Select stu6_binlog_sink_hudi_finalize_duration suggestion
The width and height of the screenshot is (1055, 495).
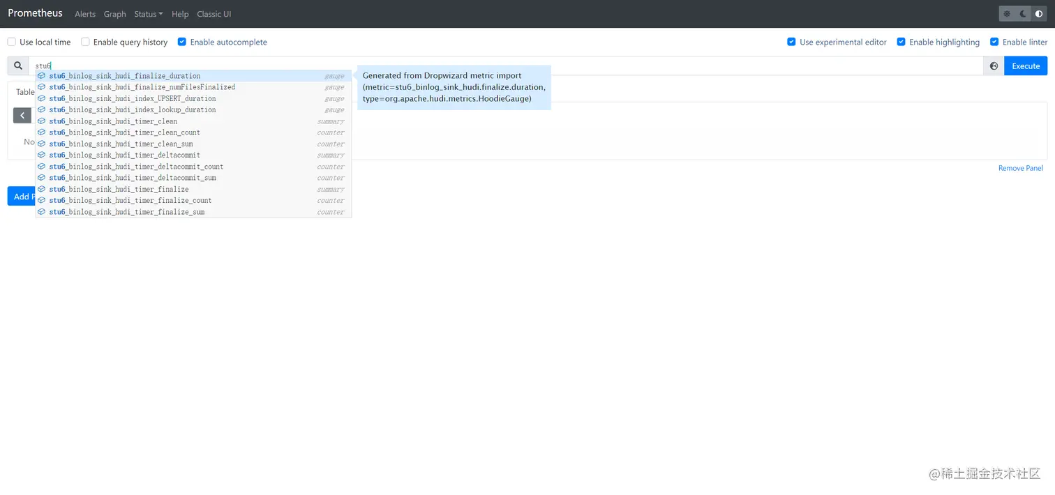tap(193, 76)
